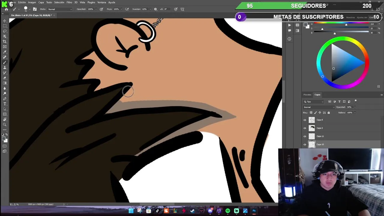This screenshot has height=216, width=384.
Task: Open the Edición menu
Action: click(x=22, y=2)
